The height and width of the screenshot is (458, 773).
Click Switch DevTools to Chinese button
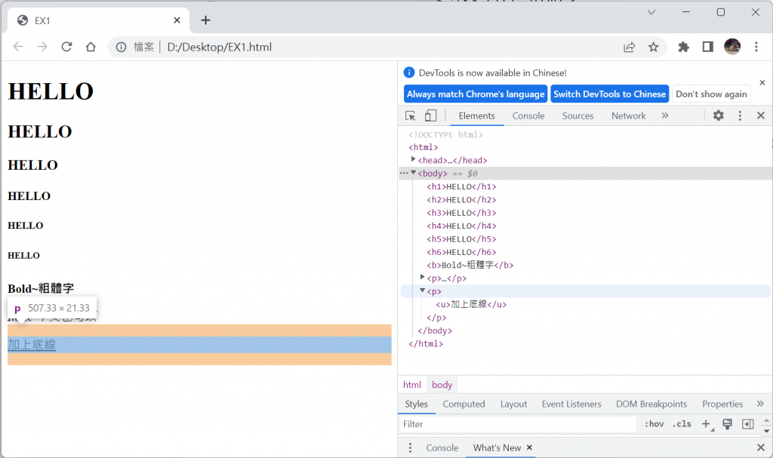pyautogui.click(x=609, y=94)
